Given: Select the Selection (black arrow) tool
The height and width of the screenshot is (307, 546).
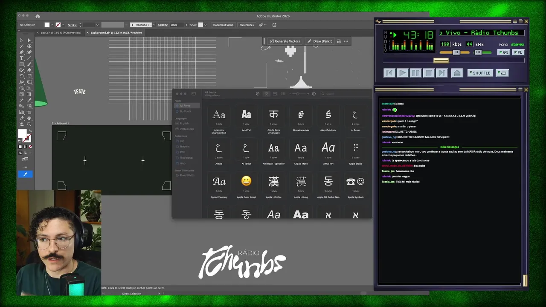Looking at the screenshot, I should 21,40.
